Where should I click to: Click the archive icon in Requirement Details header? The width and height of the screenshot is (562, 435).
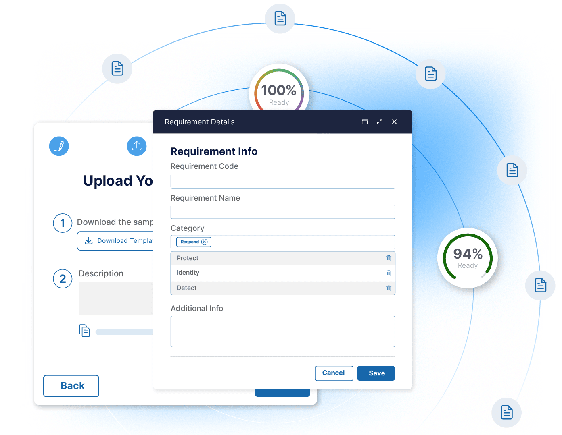[x=365, y=122]
